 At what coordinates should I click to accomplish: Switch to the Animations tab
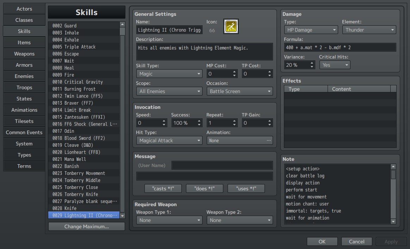tap(24, 110)
